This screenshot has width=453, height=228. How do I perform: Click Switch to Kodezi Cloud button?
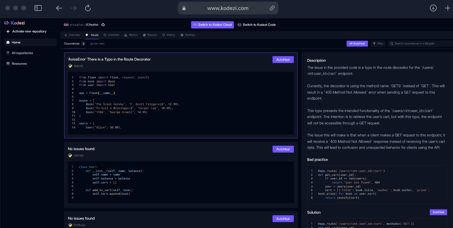pyautogui.click(x=212, y=24)
